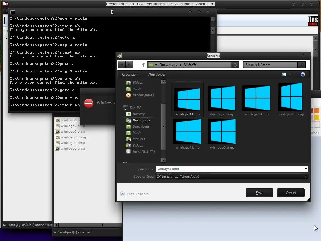Select winlogo3n.bmp in Restorator file list
This screenshot has height=241, width=321.
pyautogui.click(x=71, y=137)
